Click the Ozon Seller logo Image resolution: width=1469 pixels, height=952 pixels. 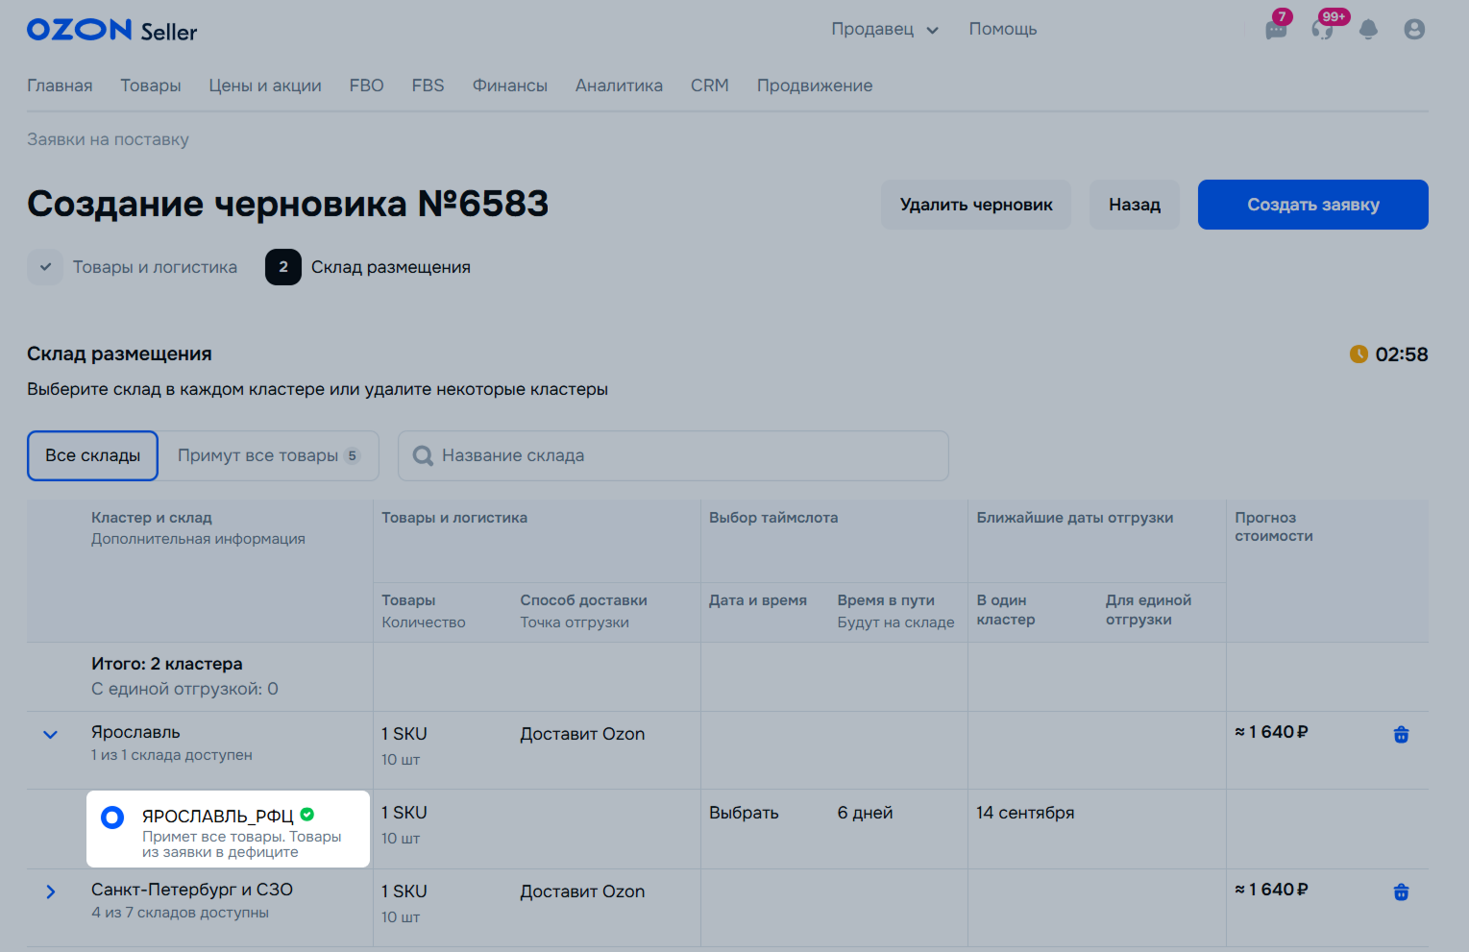[x=111, y=30]
